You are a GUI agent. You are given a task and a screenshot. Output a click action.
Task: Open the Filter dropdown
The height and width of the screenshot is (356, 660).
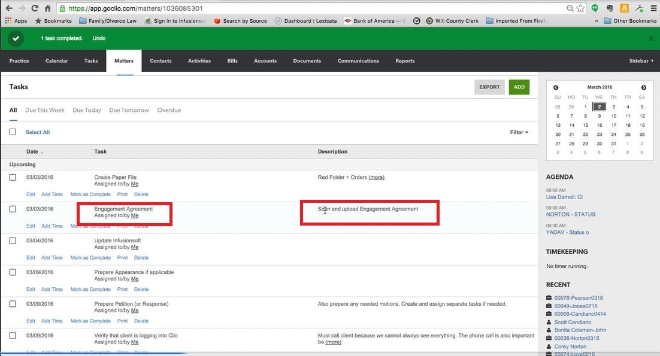pyautogui.click(x=519, y=132)
